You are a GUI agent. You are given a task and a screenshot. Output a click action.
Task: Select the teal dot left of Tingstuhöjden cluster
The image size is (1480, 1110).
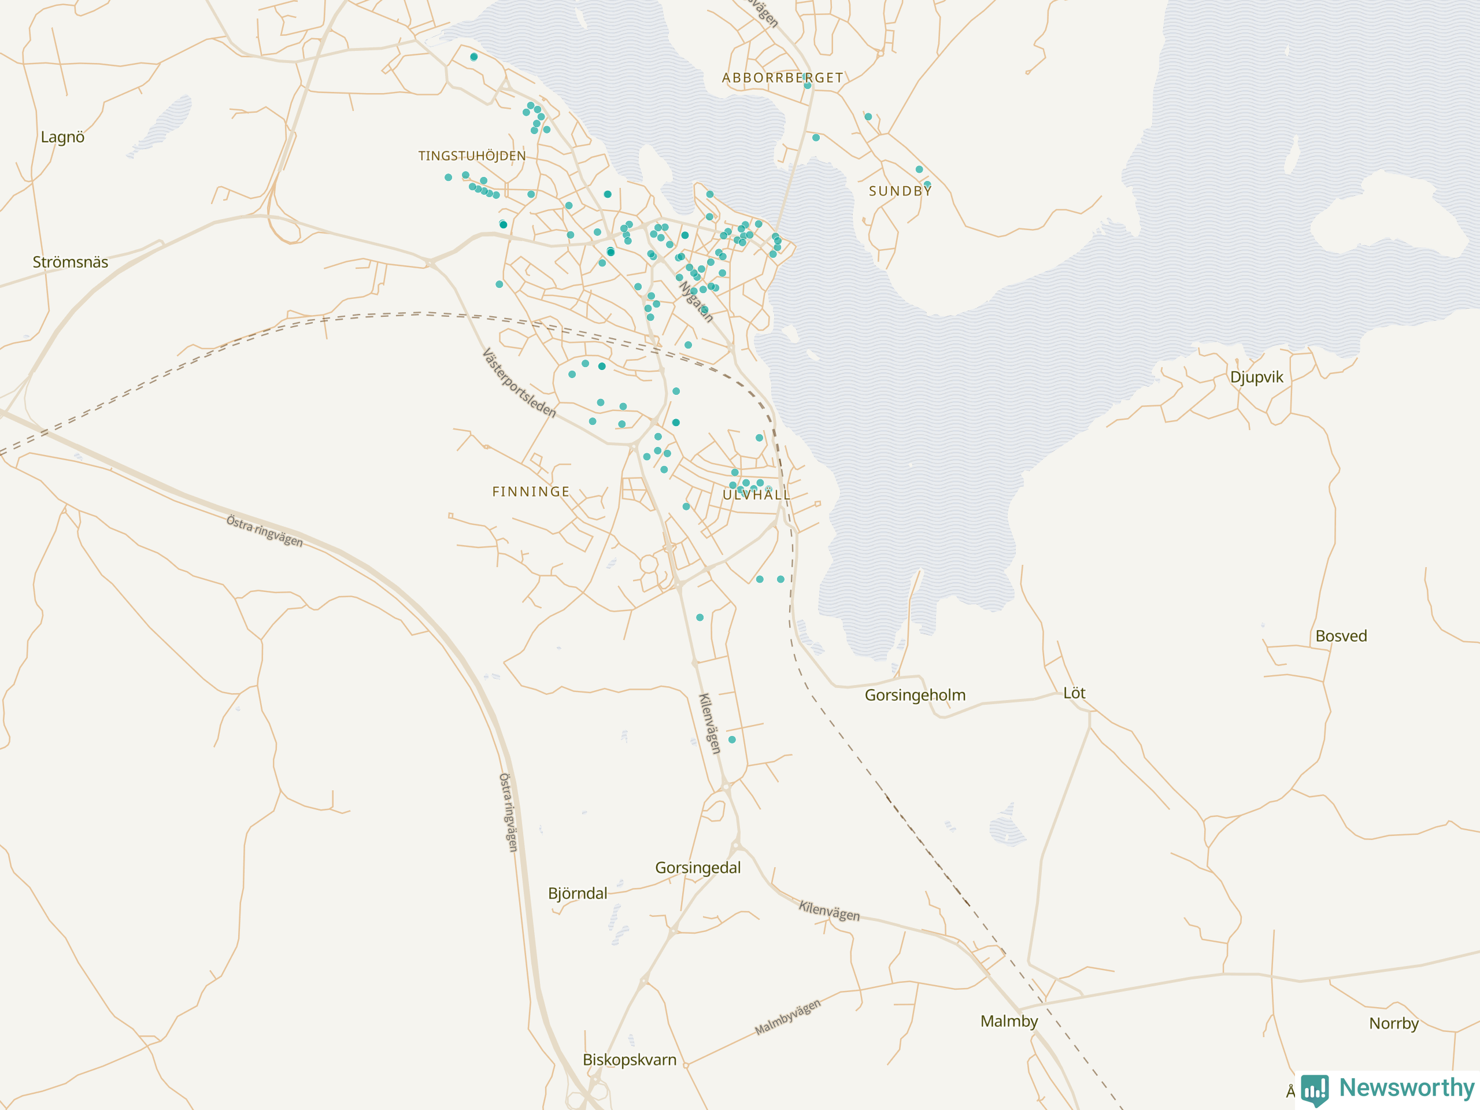pos(448,177)
